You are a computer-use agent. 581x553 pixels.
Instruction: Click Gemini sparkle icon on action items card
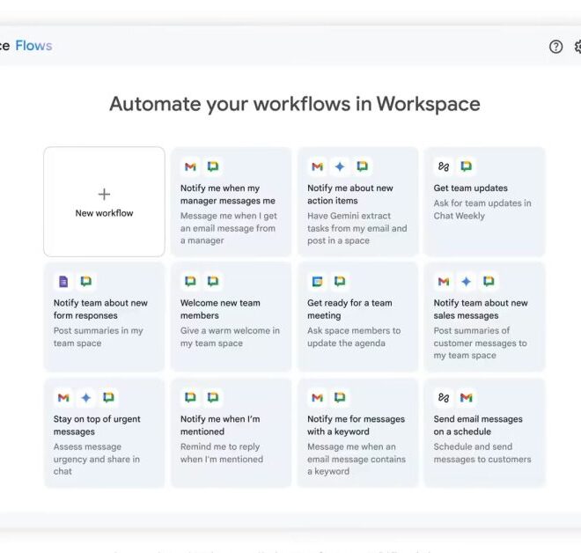[x=340, y=166]
